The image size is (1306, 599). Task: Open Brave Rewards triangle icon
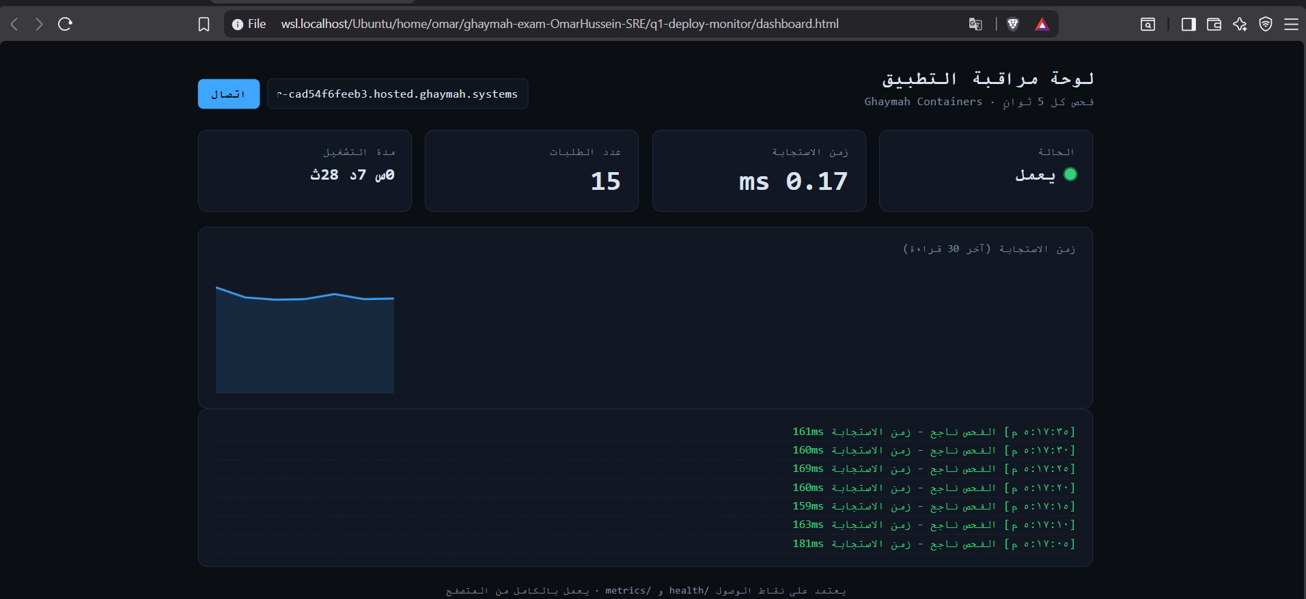[x=1042, y=25]
